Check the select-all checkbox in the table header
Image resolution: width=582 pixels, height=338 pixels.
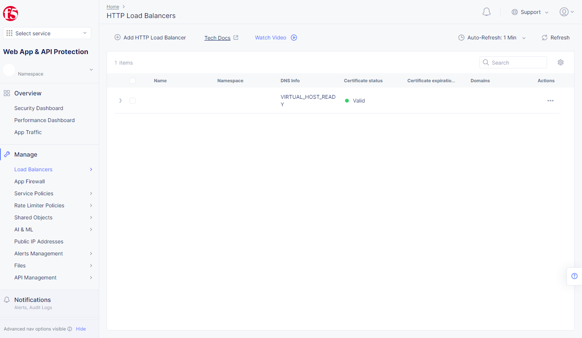click(x=133, y=80)
